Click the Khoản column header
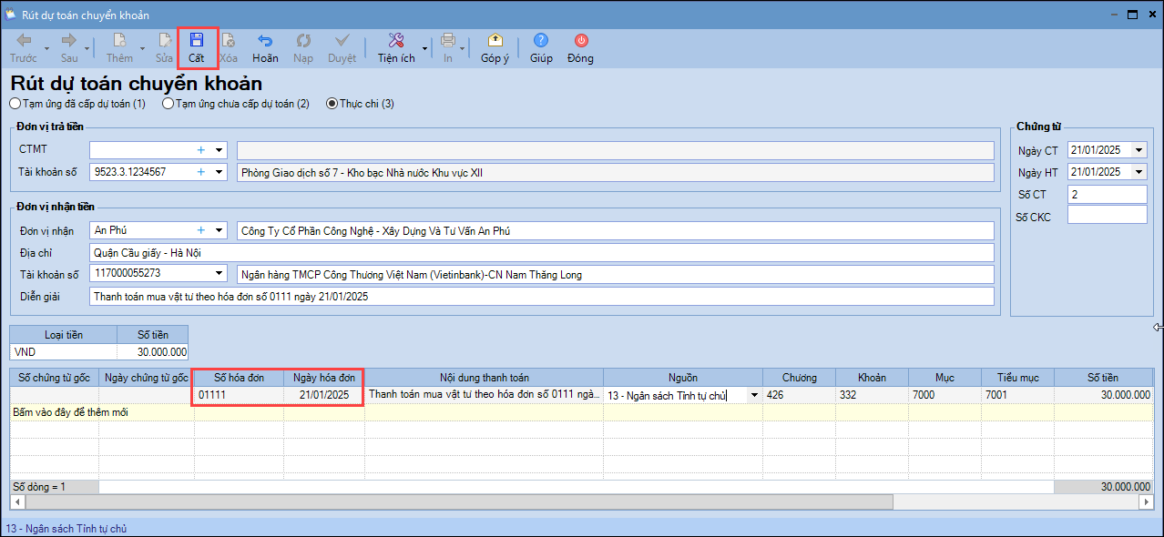The image size is (1164, 537). click(x=872, y=377)
